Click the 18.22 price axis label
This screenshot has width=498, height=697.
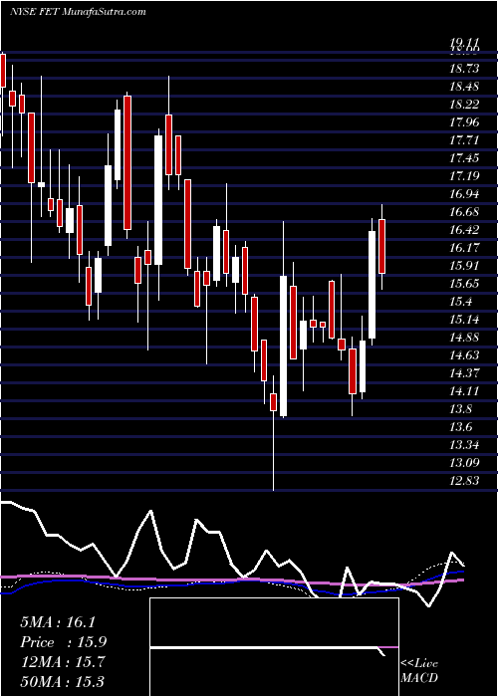464,104
